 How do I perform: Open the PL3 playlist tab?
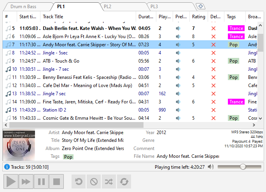154,7
